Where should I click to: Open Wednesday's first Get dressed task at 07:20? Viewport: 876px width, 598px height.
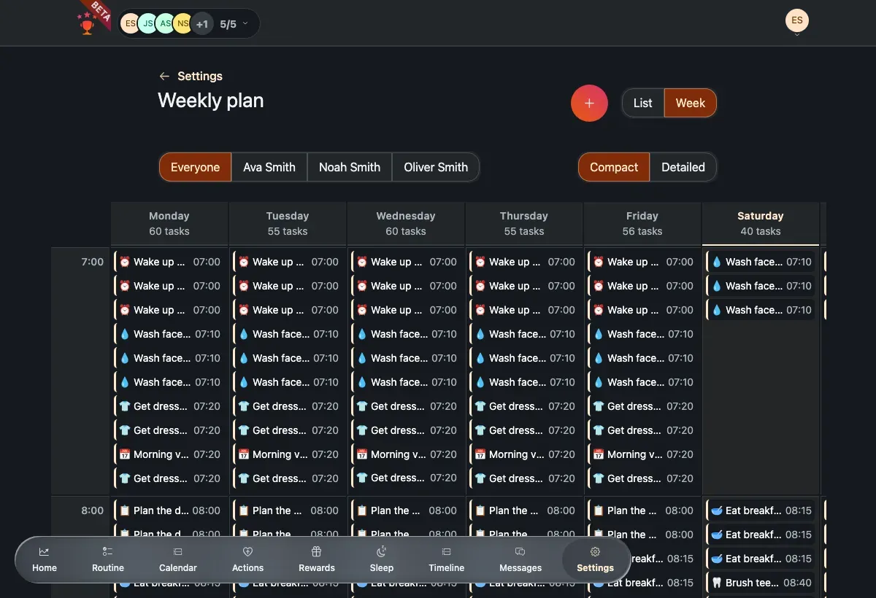click(406, 406)
